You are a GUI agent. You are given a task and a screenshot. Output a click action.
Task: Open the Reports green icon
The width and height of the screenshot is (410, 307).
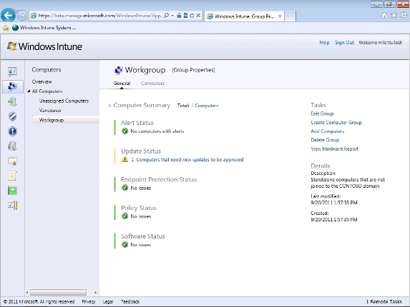[12, 191]
